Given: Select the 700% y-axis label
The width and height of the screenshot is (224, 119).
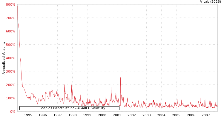Looking at the screenshot, I should (x=10, y=18).
